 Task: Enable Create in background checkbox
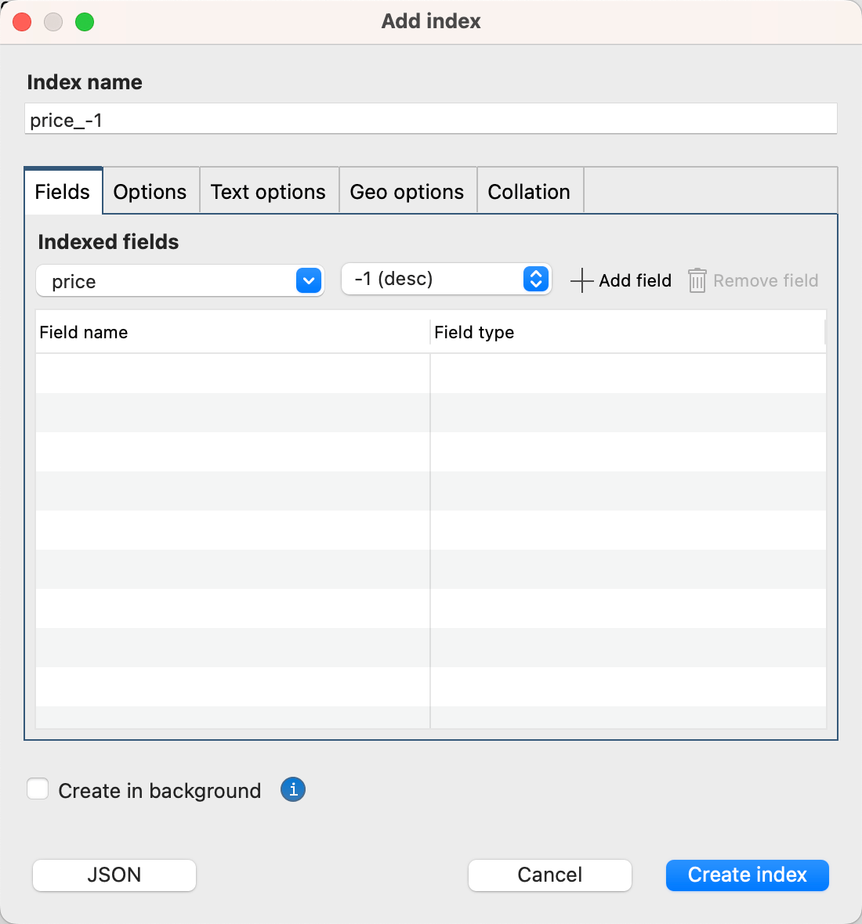click(38, 789)
